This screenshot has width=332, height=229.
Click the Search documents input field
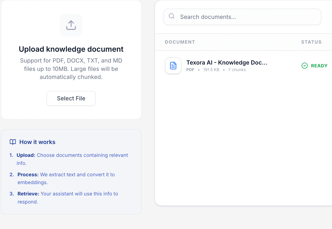(242, 17)
